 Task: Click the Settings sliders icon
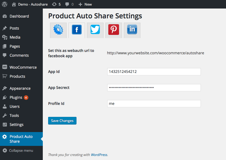point(5,125)
